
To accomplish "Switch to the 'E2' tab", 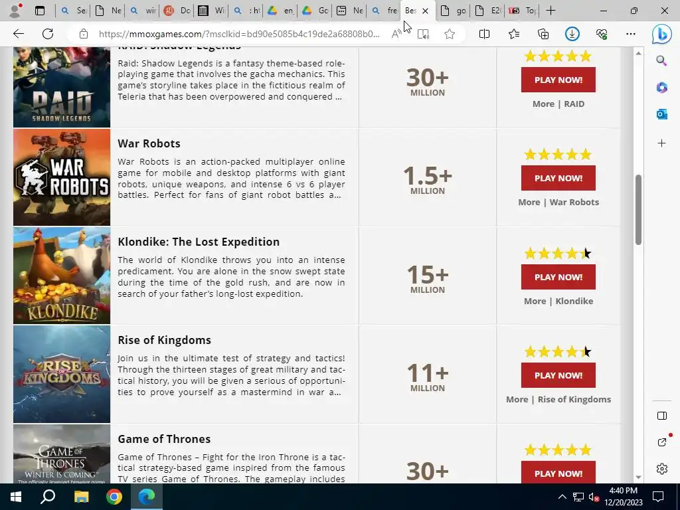I will click(487, 11).
